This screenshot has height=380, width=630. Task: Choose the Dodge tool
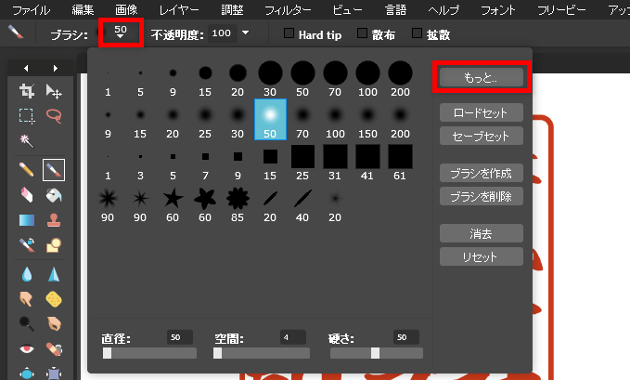click(27, 323)
